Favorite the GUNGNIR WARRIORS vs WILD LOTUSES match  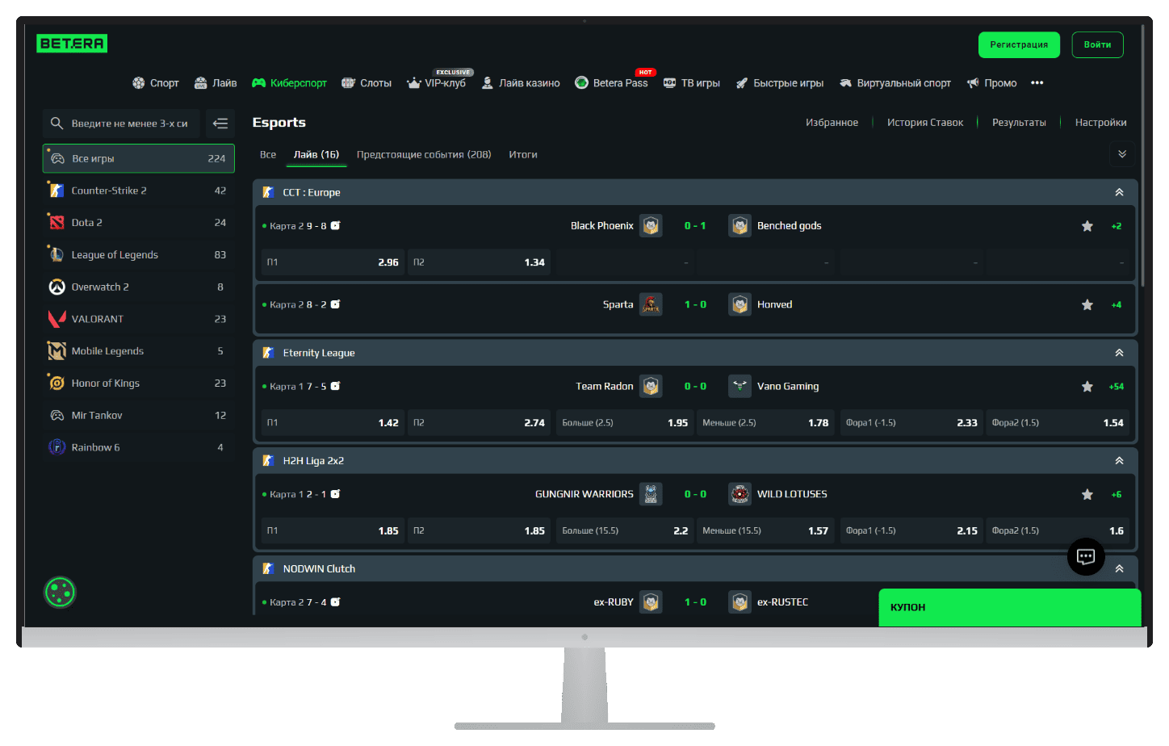pyautogui.click(x=1087, y=495)
